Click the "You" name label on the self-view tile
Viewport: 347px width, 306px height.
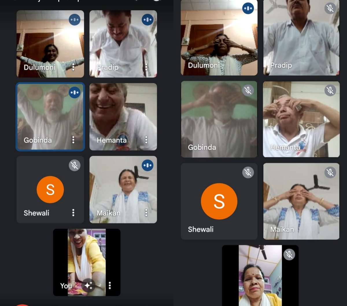66,286
